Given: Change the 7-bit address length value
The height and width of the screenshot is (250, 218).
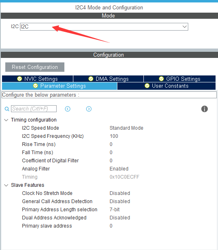Looking at the screenshot, I should 115,210.
